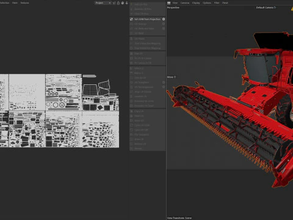The height and width of the screenshot is (220, 293).
Task: Open UV Weld and Relax options icon
Action: 164,29
